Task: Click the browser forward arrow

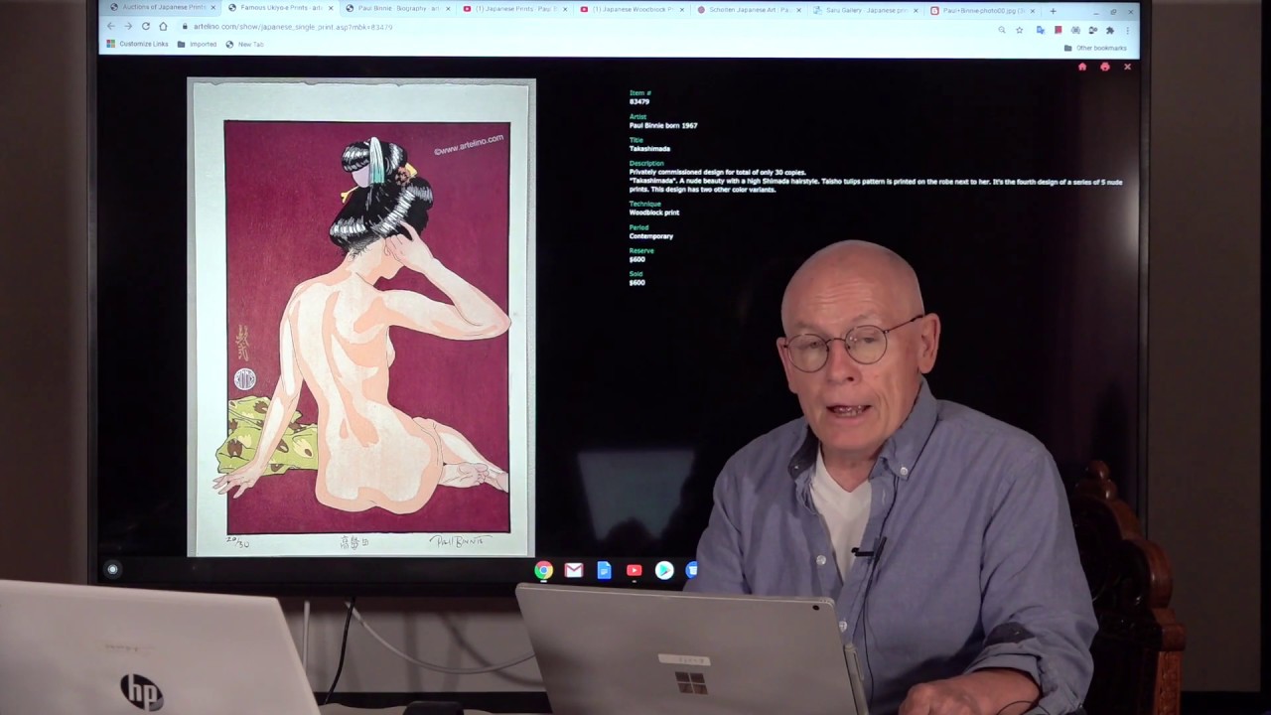Action: 127,27
